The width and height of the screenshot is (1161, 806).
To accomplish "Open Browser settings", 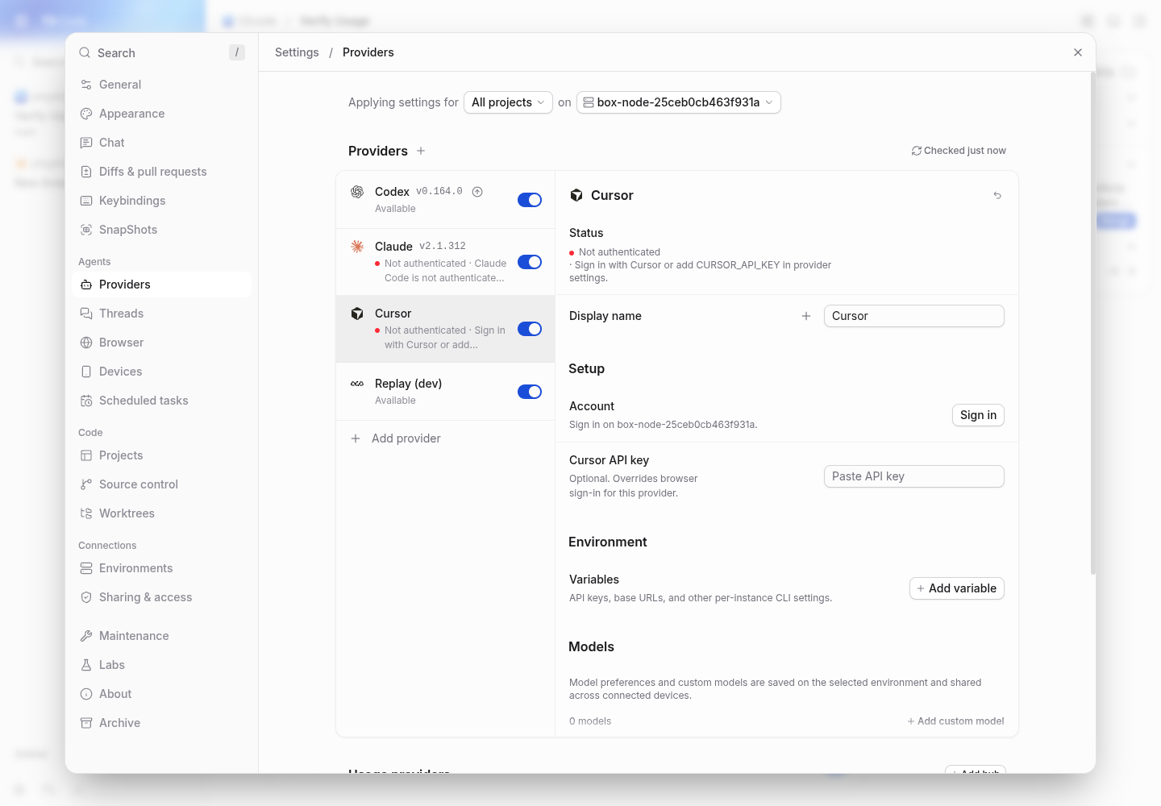I will pyautogui.click(x=161, y=343).
